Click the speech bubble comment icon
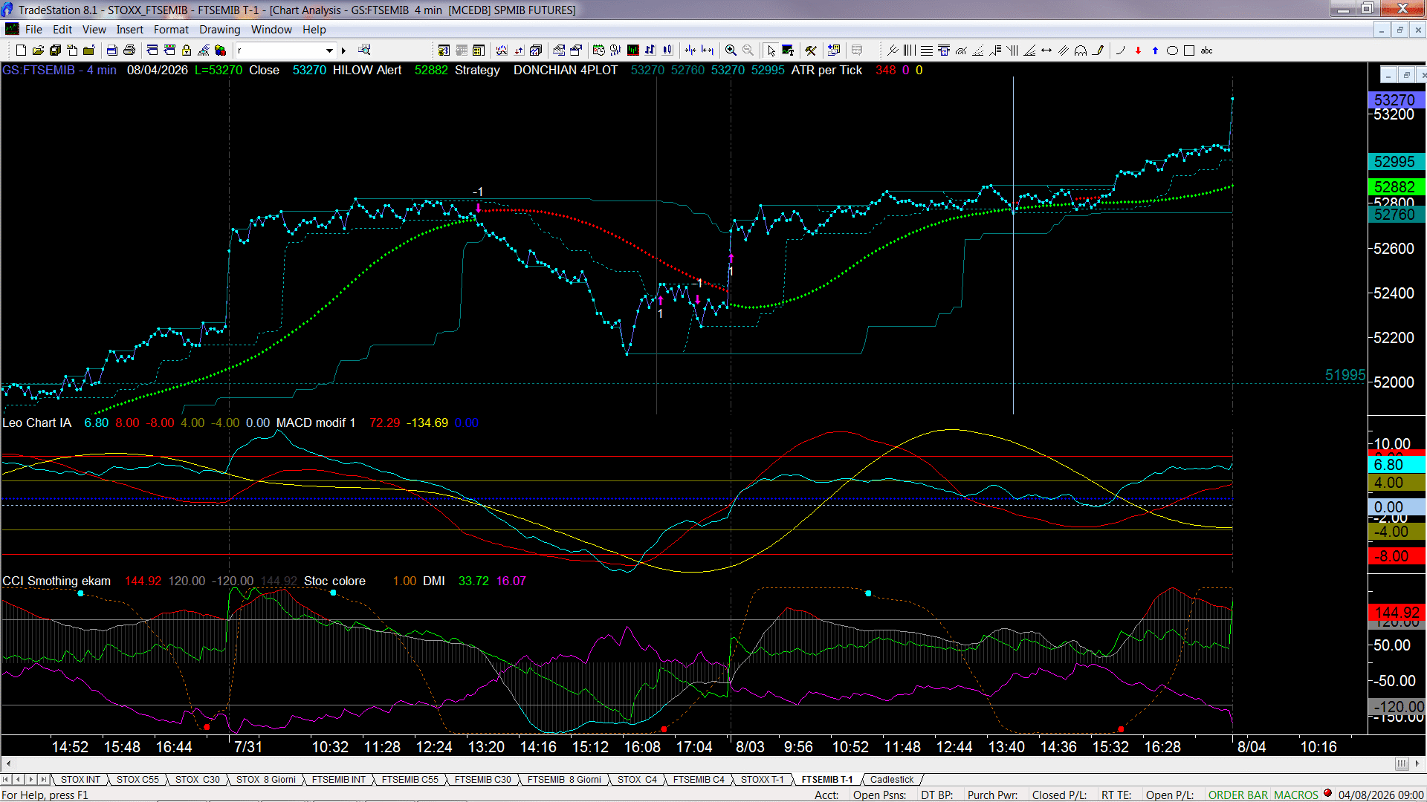The height and width of the screenshot is (802, 1427). click(x=857, y=50)
